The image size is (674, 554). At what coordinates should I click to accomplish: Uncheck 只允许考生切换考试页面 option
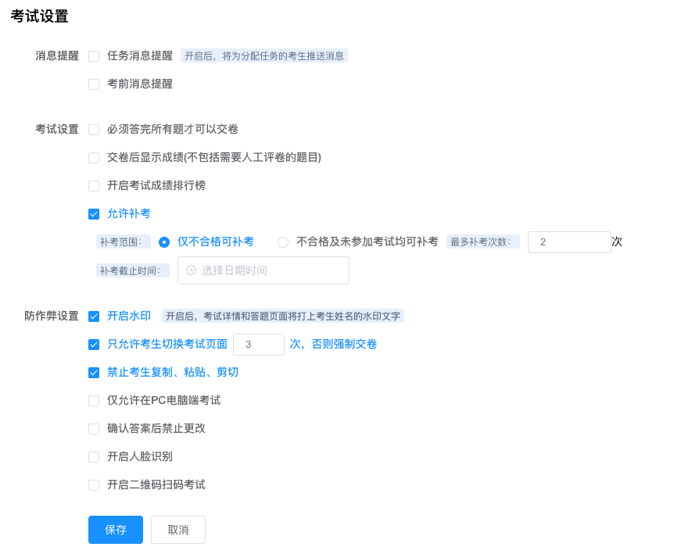(94, 345)
